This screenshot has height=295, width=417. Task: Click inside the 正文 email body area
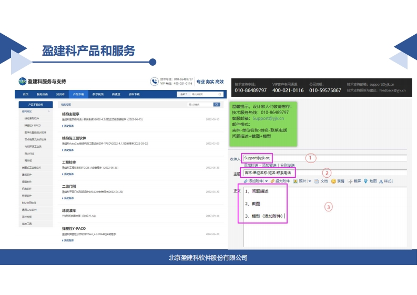click(x=325, y=217)
